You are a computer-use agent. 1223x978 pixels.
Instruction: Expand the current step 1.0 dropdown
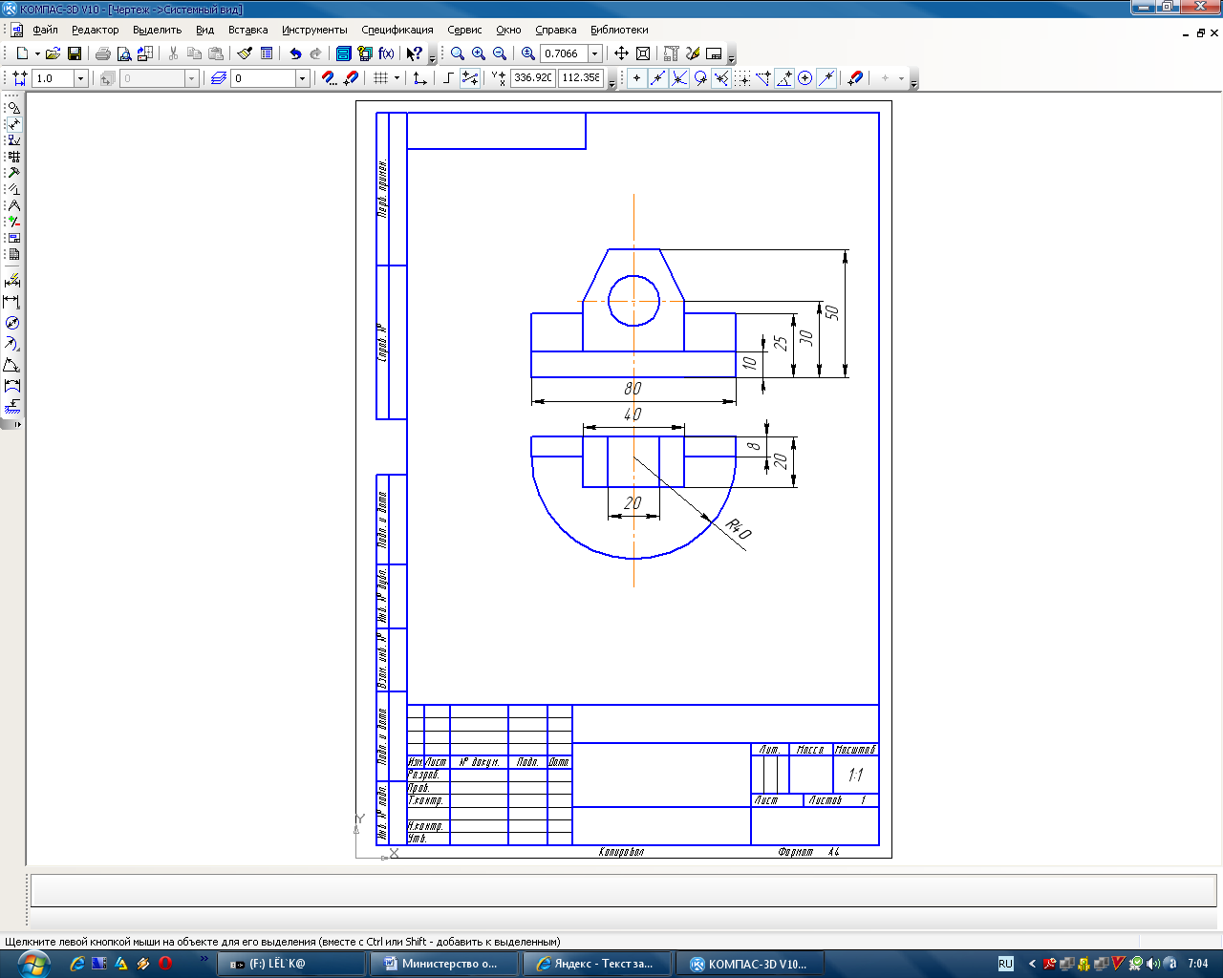tap(80, 78)
